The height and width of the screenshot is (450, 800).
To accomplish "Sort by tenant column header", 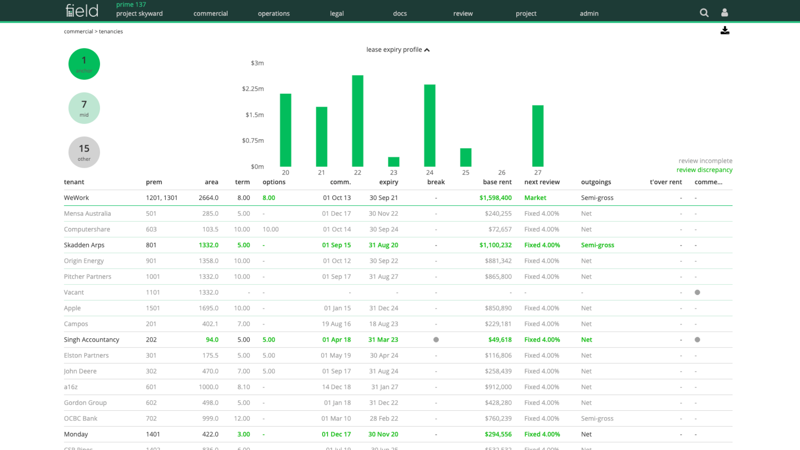I will [74, 182].
